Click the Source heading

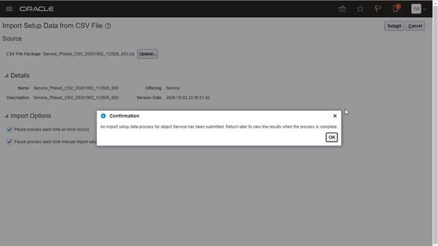pyautogui.click(x=12, y=38)
